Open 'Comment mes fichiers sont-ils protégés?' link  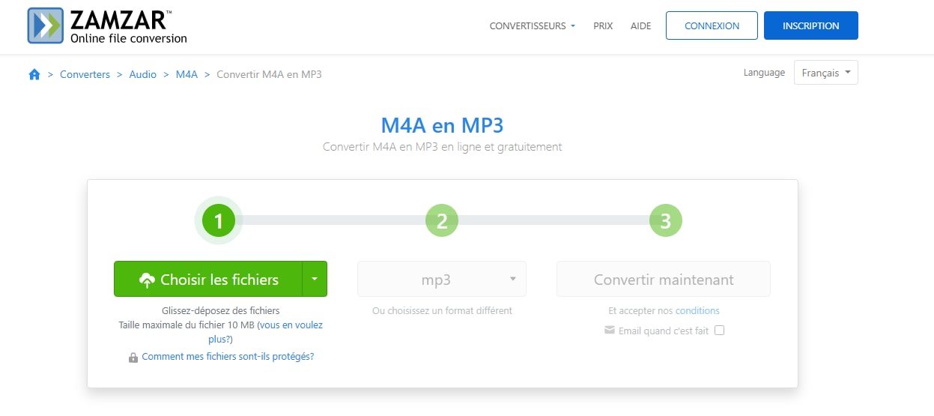click(x=228, y=357)
